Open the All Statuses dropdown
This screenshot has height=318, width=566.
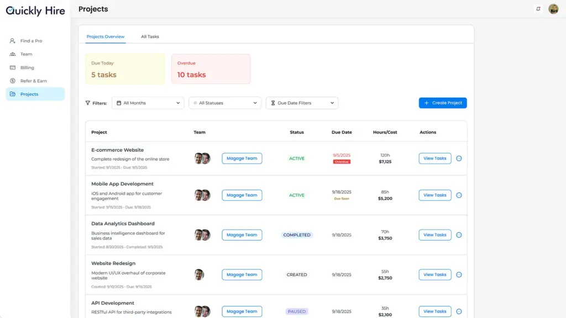[x=225, y=103]
